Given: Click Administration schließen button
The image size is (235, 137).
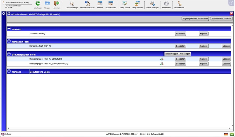Looking at the screenshot, I should [221, 19].
